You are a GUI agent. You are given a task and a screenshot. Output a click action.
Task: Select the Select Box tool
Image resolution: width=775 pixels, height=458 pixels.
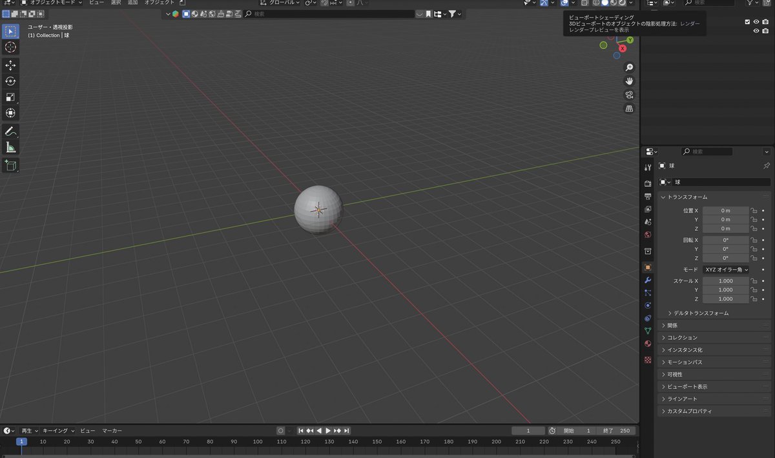pyautogui.click(x=10, y=32)
